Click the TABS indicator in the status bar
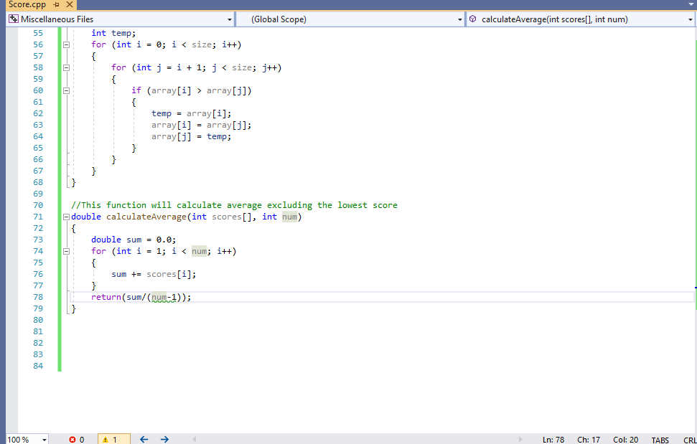697x444 pixels. 660,440
